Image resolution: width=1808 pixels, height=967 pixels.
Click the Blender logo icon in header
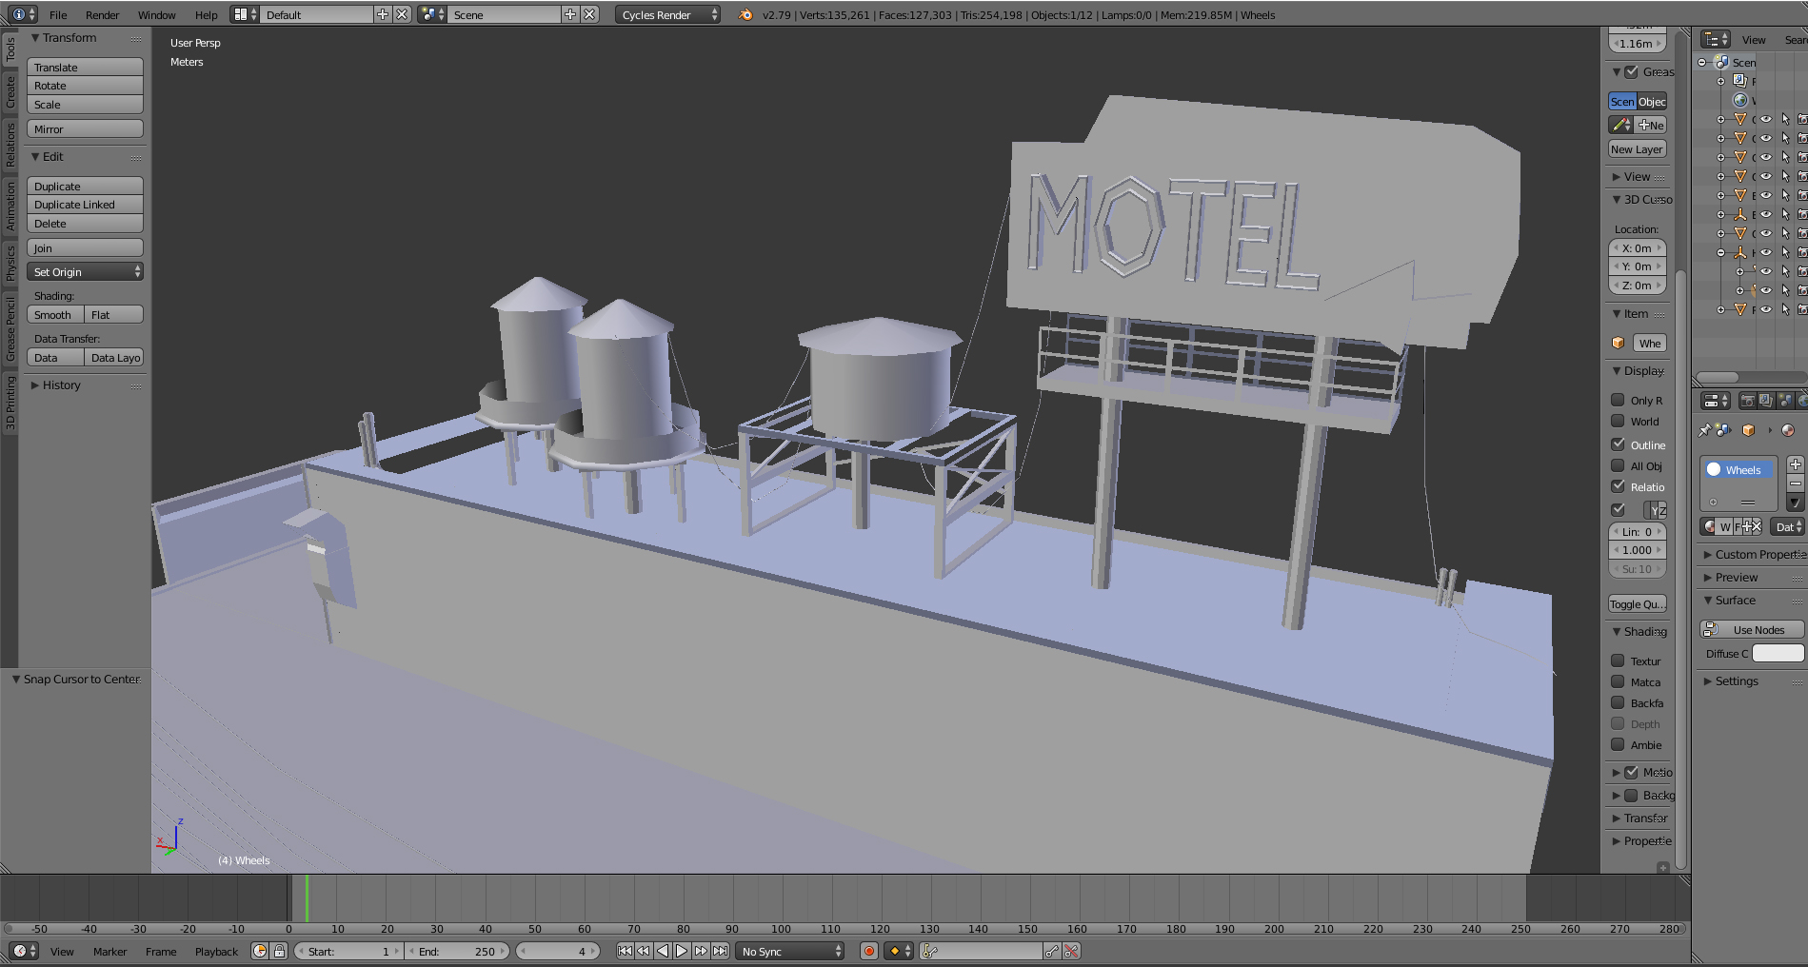(745, 14)
